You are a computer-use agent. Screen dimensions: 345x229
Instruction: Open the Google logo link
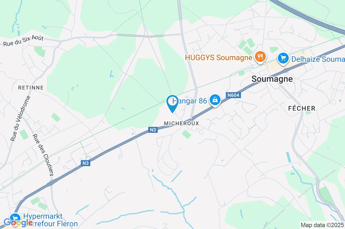pyautogui.click(x=18, y=223)
